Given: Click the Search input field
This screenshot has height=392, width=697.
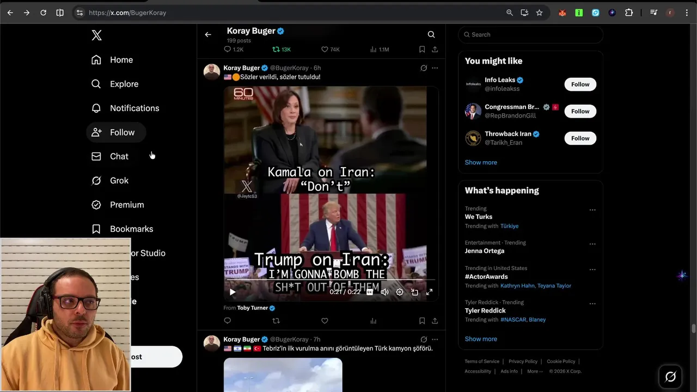Looking at the screenshot, I should pos(530,34).
